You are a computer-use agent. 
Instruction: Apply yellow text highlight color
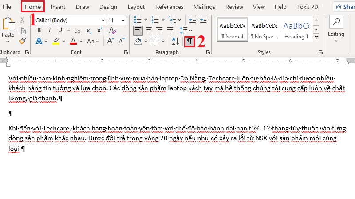[56, 41]
